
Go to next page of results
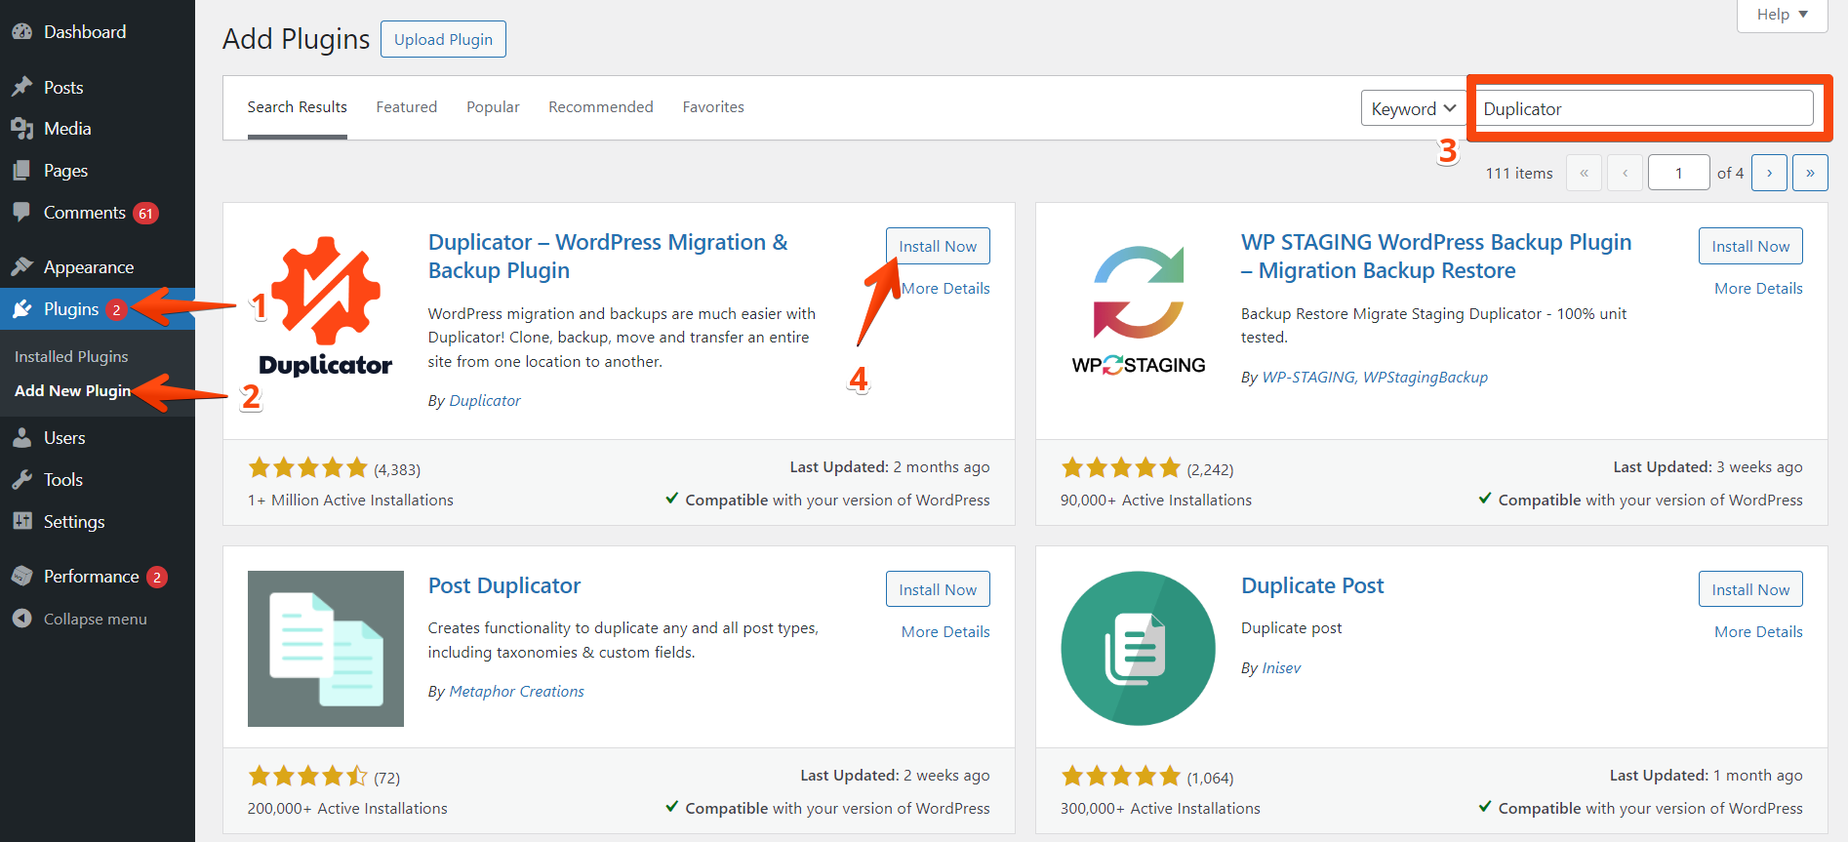pyautogui.click(x=1769, y=173)
